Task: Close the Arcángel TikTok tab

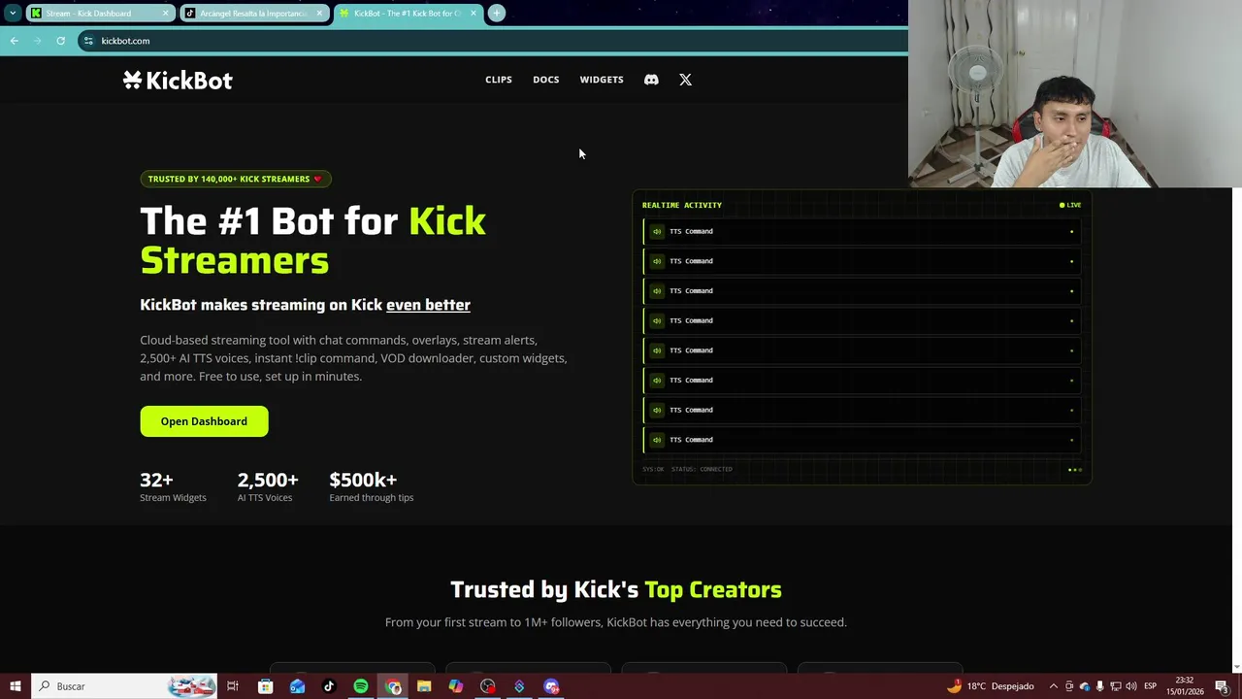Action: 319,14
